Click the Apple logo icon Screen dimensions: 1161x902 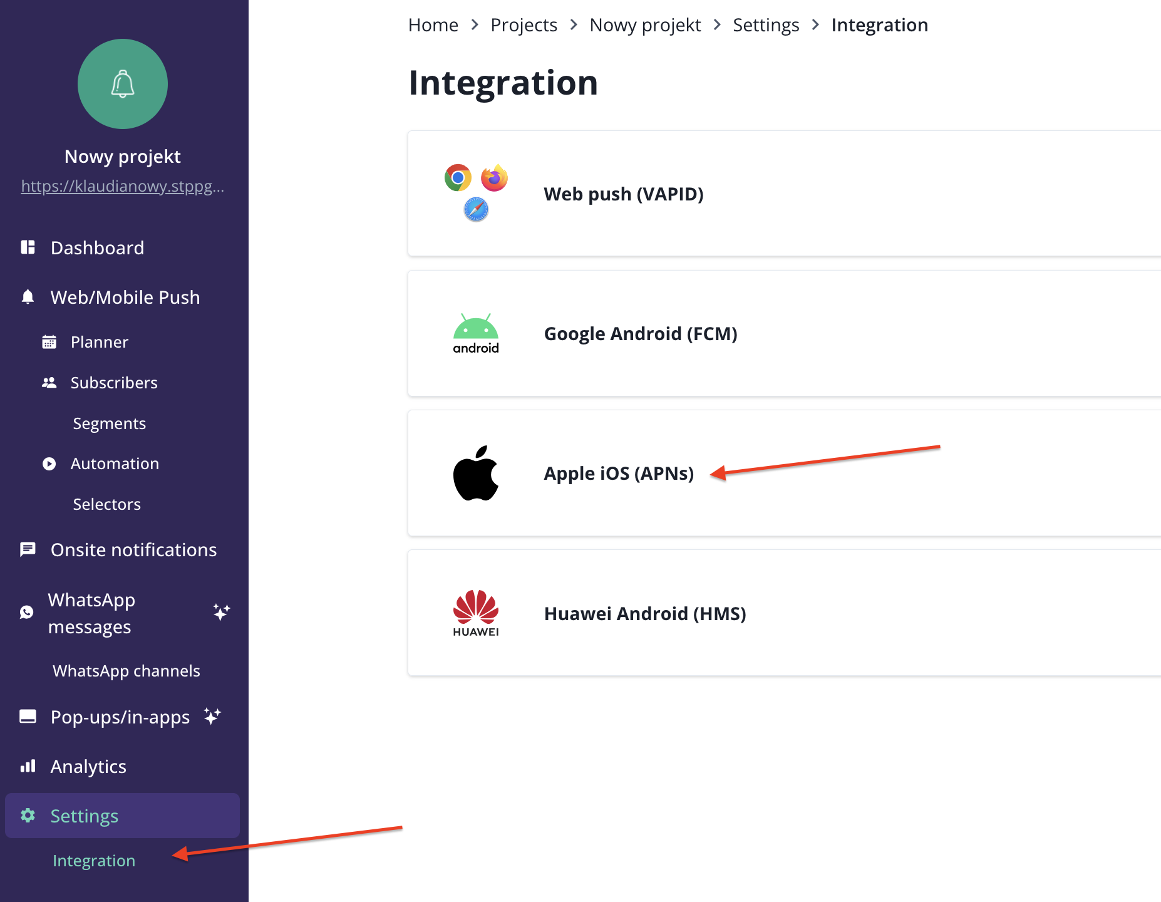click(x=476, y=474)
